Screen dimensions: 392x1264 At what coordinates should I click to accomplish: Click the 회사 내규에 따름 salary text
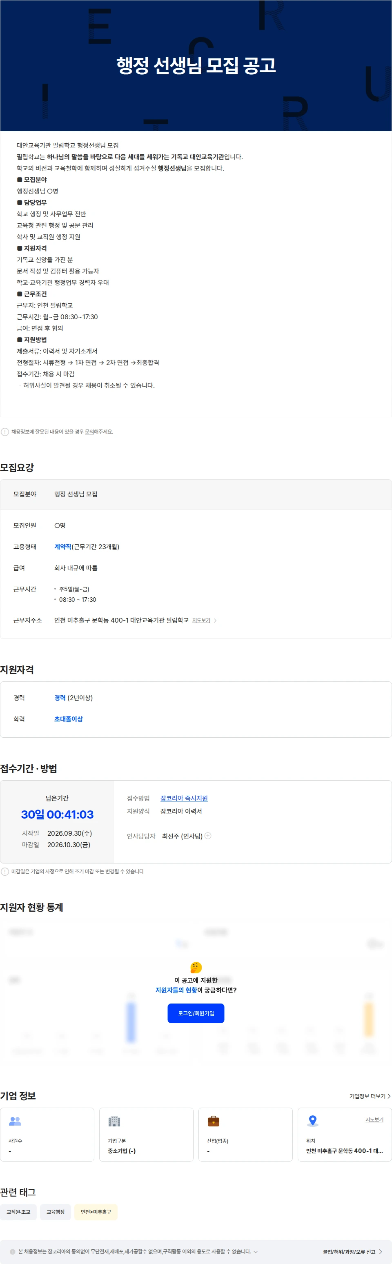[x=76, y=568]
